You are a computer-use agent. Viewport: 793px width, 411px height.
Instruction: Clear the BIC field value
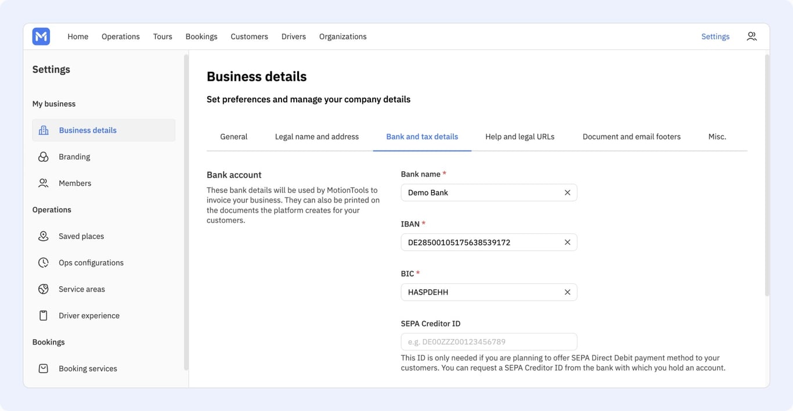pos(567,292)
